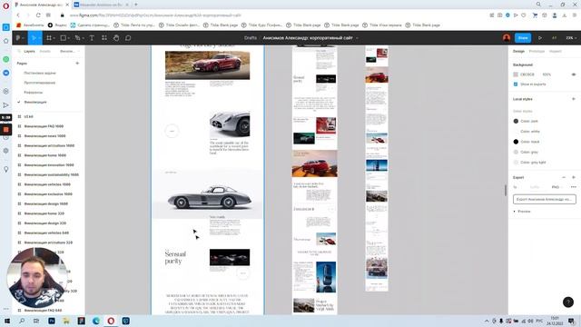Screen dimensions: 581x327
Task: Click the red Mercedes image on canvas
Action: click(207, 65)
